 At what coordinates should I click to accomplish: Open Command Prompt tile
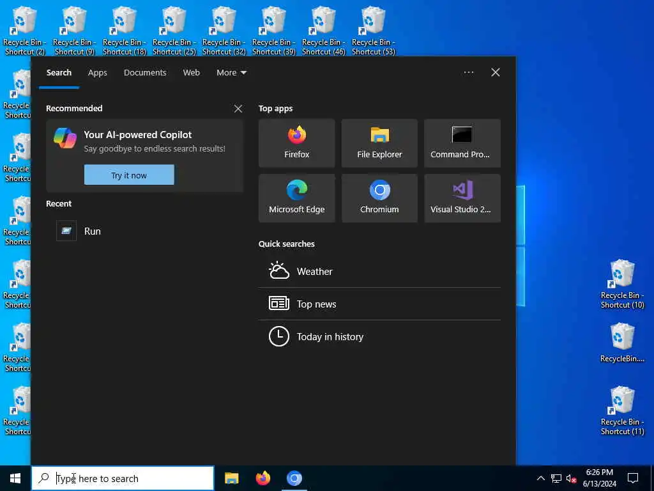462,143
